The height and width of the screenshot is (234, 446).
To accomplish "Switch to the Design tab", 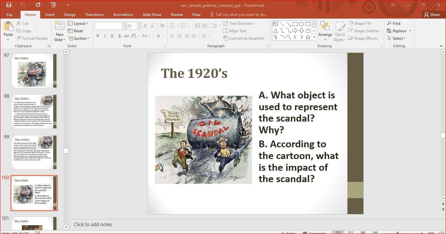I will click(x=70, y=15).
